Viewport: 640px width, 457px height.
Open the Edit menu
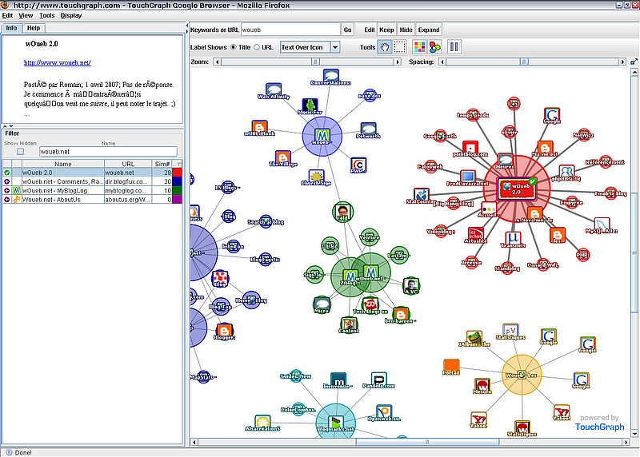pyautogui.click(x=7, y=15)
